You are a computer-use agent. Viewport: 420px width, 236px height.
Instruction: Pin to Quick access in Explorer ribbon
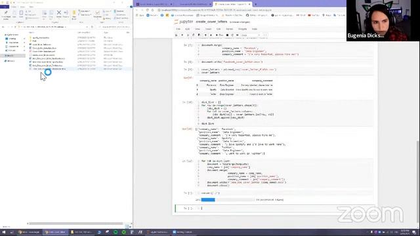click(6, 15)
